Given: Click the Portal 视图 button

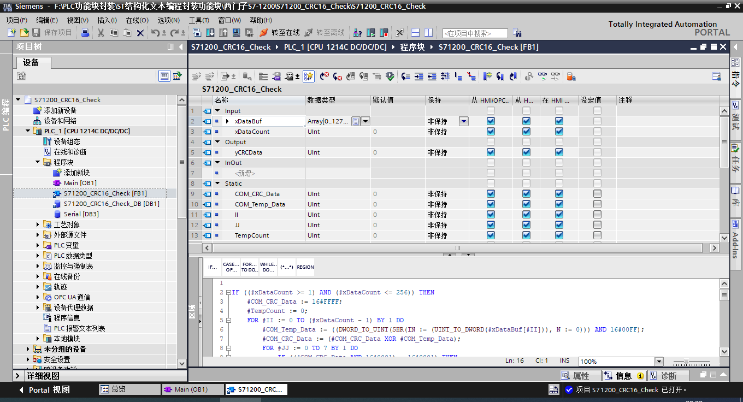Looking at the screenshot, I should [x=49, y=389].
